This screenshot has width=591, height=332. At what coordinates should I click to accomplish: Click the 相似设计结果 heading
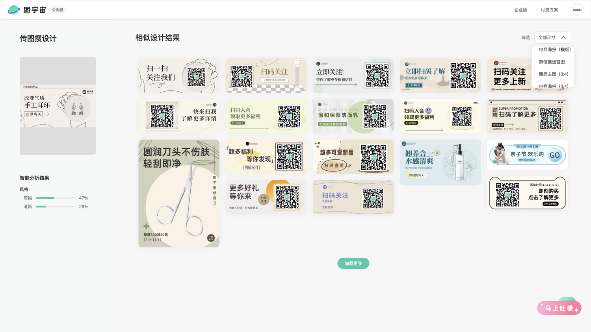(158, 38)
